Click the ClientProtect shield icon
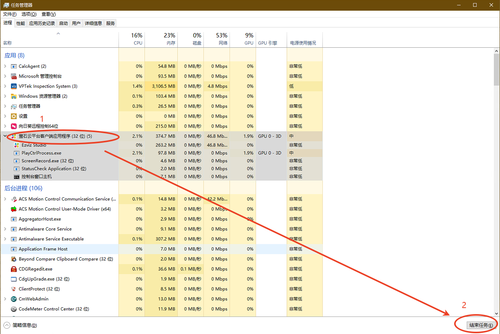 click(x=14, y=289)
